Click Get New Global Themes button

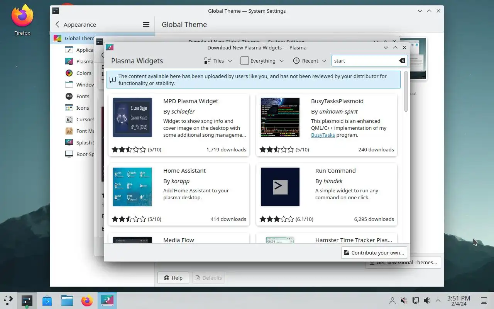[403, 263]
